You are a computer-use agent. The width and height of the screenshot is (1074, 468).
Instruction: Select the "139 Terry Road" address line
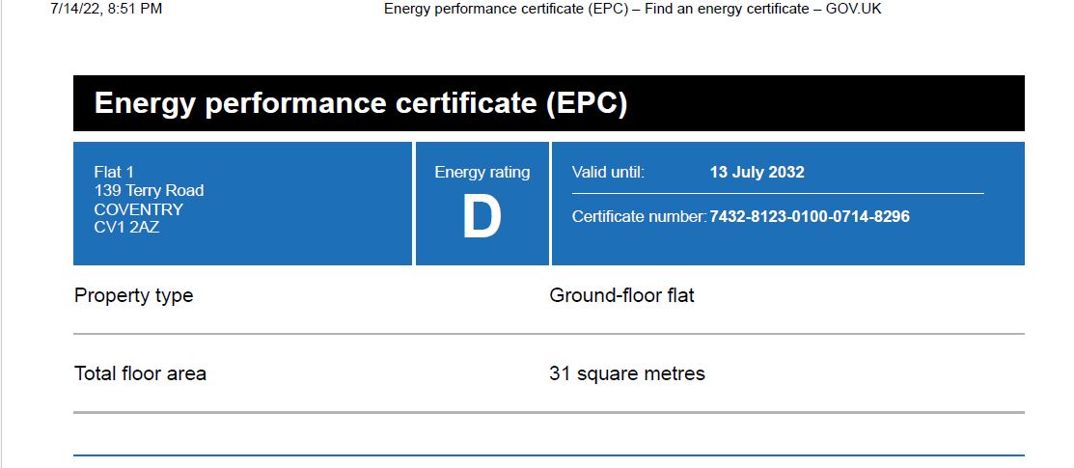point(149,191)
